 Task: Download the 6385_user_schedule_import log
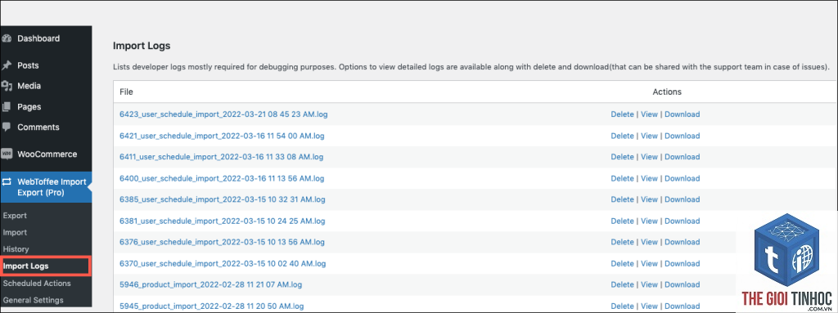click(682, 199)
